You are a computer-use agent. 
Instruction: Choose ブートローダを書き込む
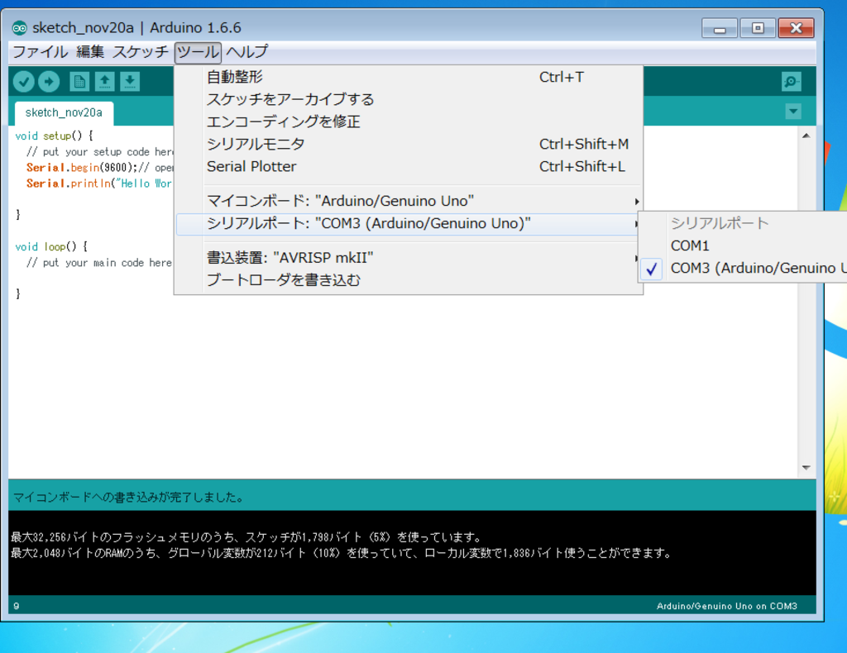409,280
